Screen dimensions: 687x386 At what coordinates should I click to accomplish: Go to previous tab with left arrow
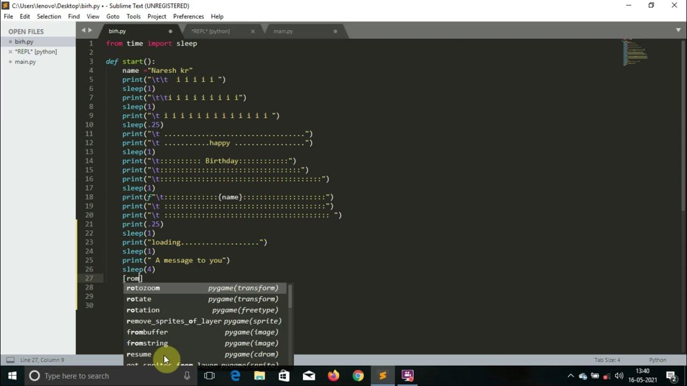point(83,31)
